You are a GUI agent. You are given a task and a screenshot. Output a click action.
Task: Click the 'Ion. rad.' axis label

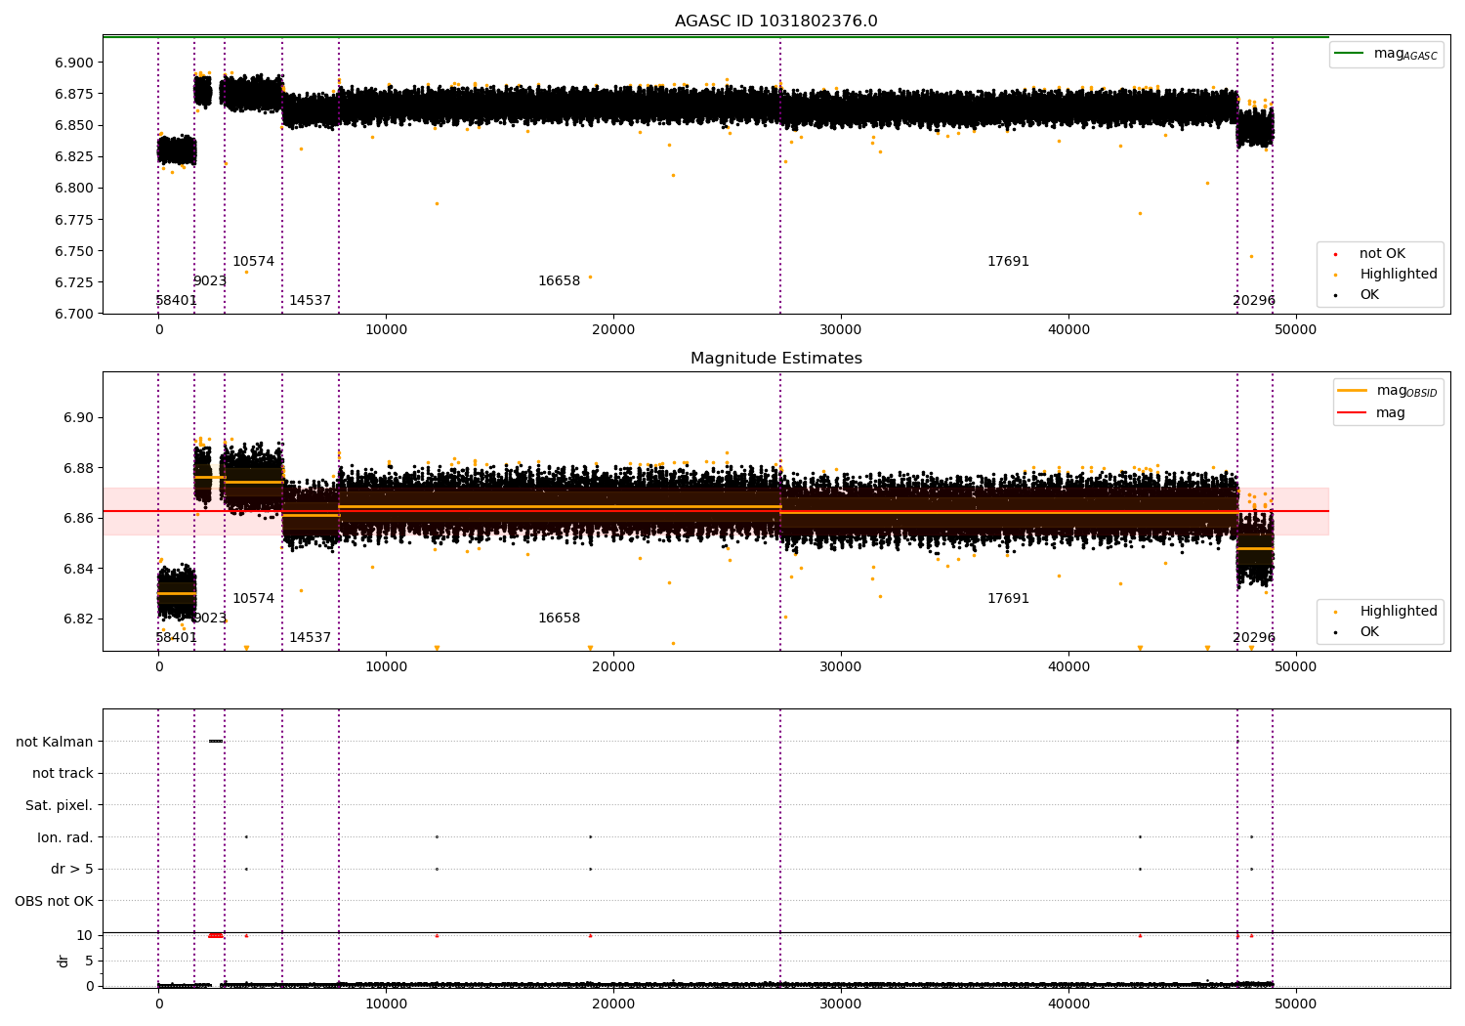pos(65,838)
